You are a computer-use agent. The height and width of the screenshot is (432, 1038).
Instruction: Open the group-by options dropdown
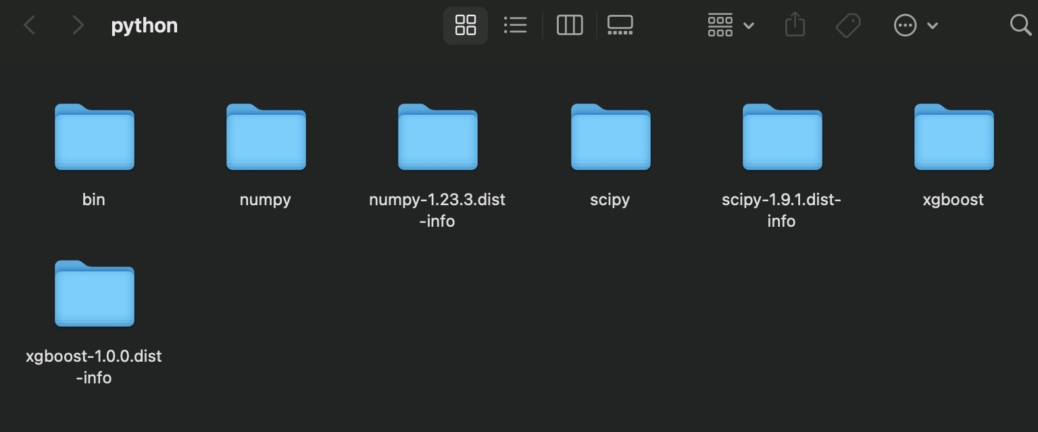point(731,26)
